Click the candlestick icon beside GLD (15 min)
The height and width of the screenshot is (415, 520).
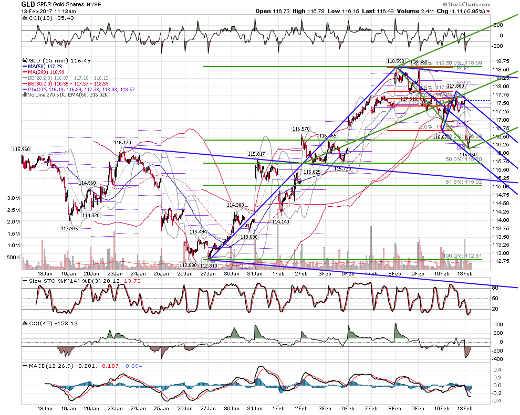(25, 61)
